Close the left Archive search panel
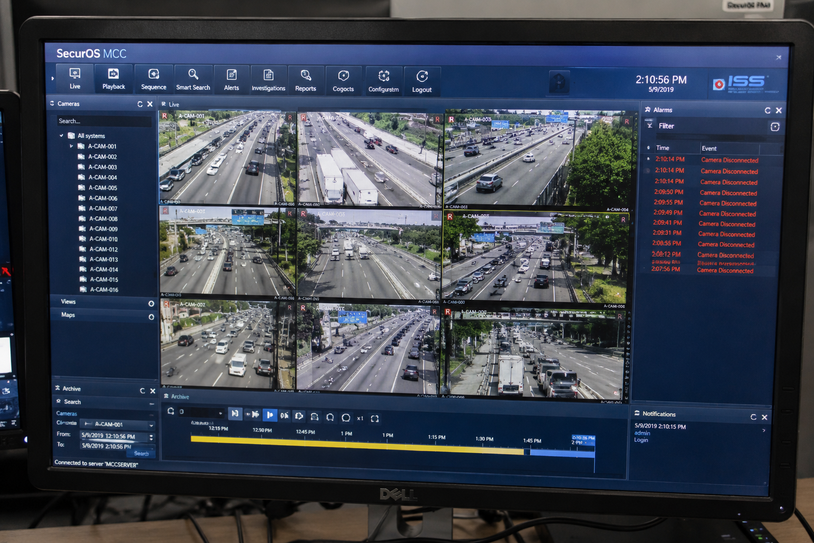Viewport: 814px width, 543px height. coord(153,391)
